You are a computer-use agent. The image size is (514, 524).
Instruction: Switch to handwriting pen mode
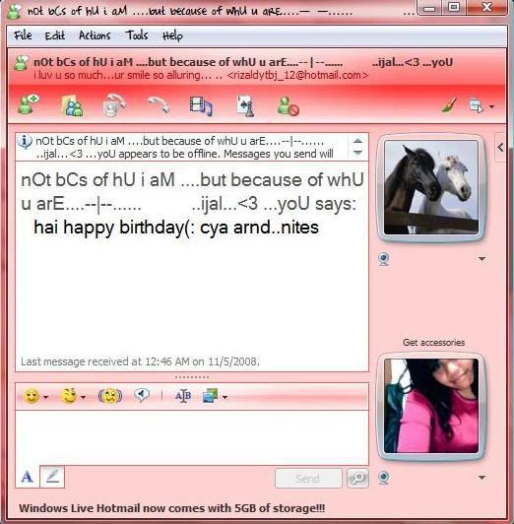click(52, 477)
